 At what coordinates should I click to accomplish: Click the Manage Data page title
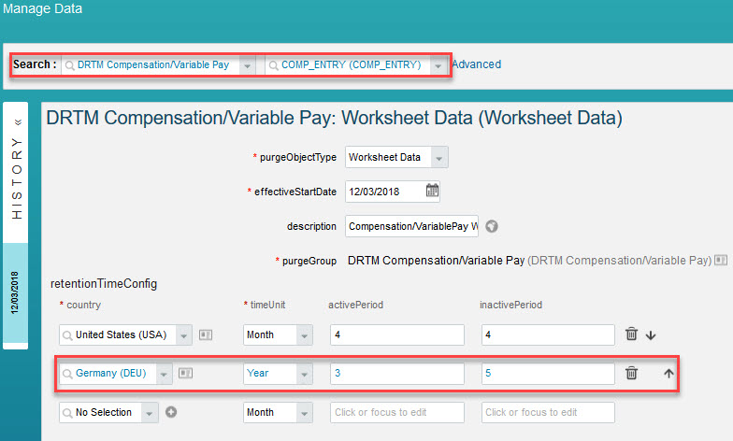(x=42, y=8)
